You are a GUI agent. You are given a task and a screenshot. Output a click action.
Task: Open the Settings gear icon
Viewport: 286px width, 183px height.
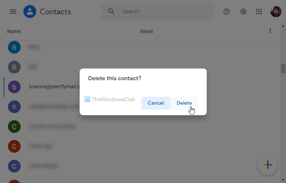pyautogui.click(x=243, y=11)
